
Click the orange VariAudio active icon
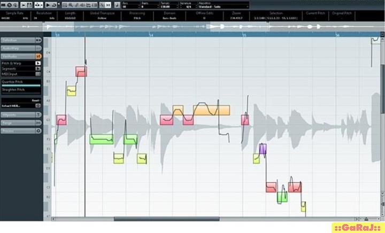coord(38,56)
